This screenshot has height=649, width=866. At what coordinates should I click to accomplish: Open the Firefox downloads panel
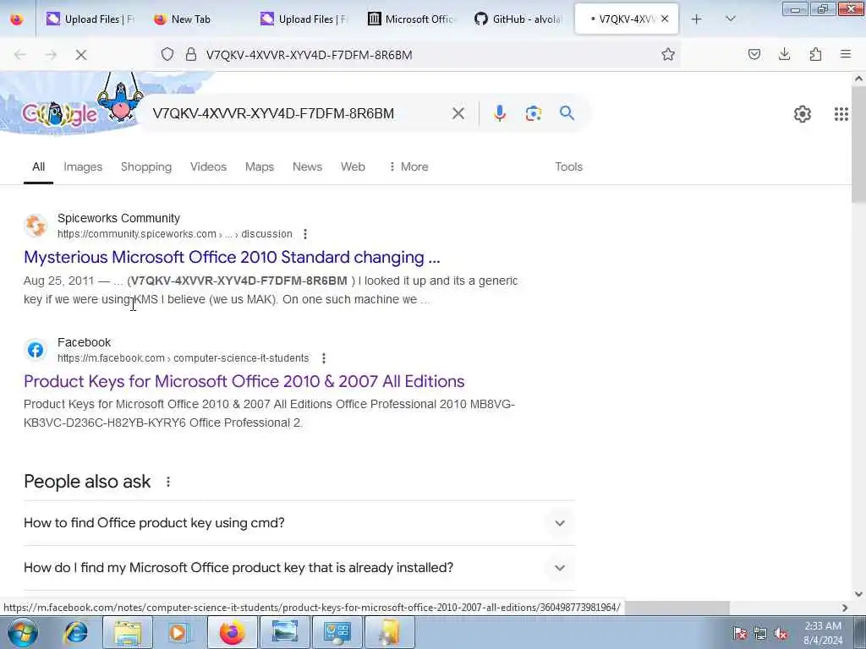click(784, 54)
